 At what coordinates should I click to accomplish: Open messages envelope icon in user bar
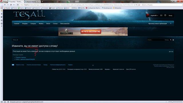161,15
